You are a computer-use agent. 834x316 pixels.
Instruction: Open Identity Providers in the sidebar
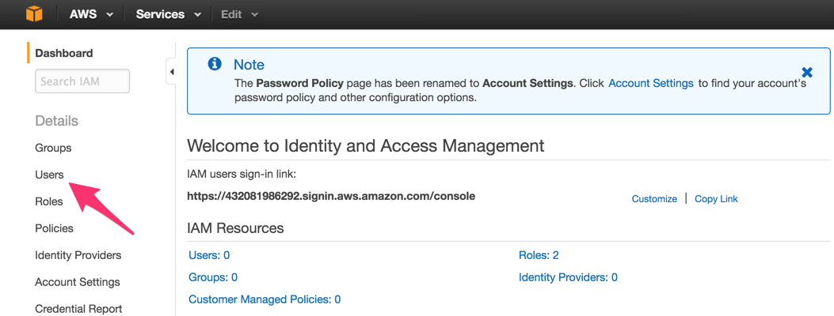tap(78, 255)
